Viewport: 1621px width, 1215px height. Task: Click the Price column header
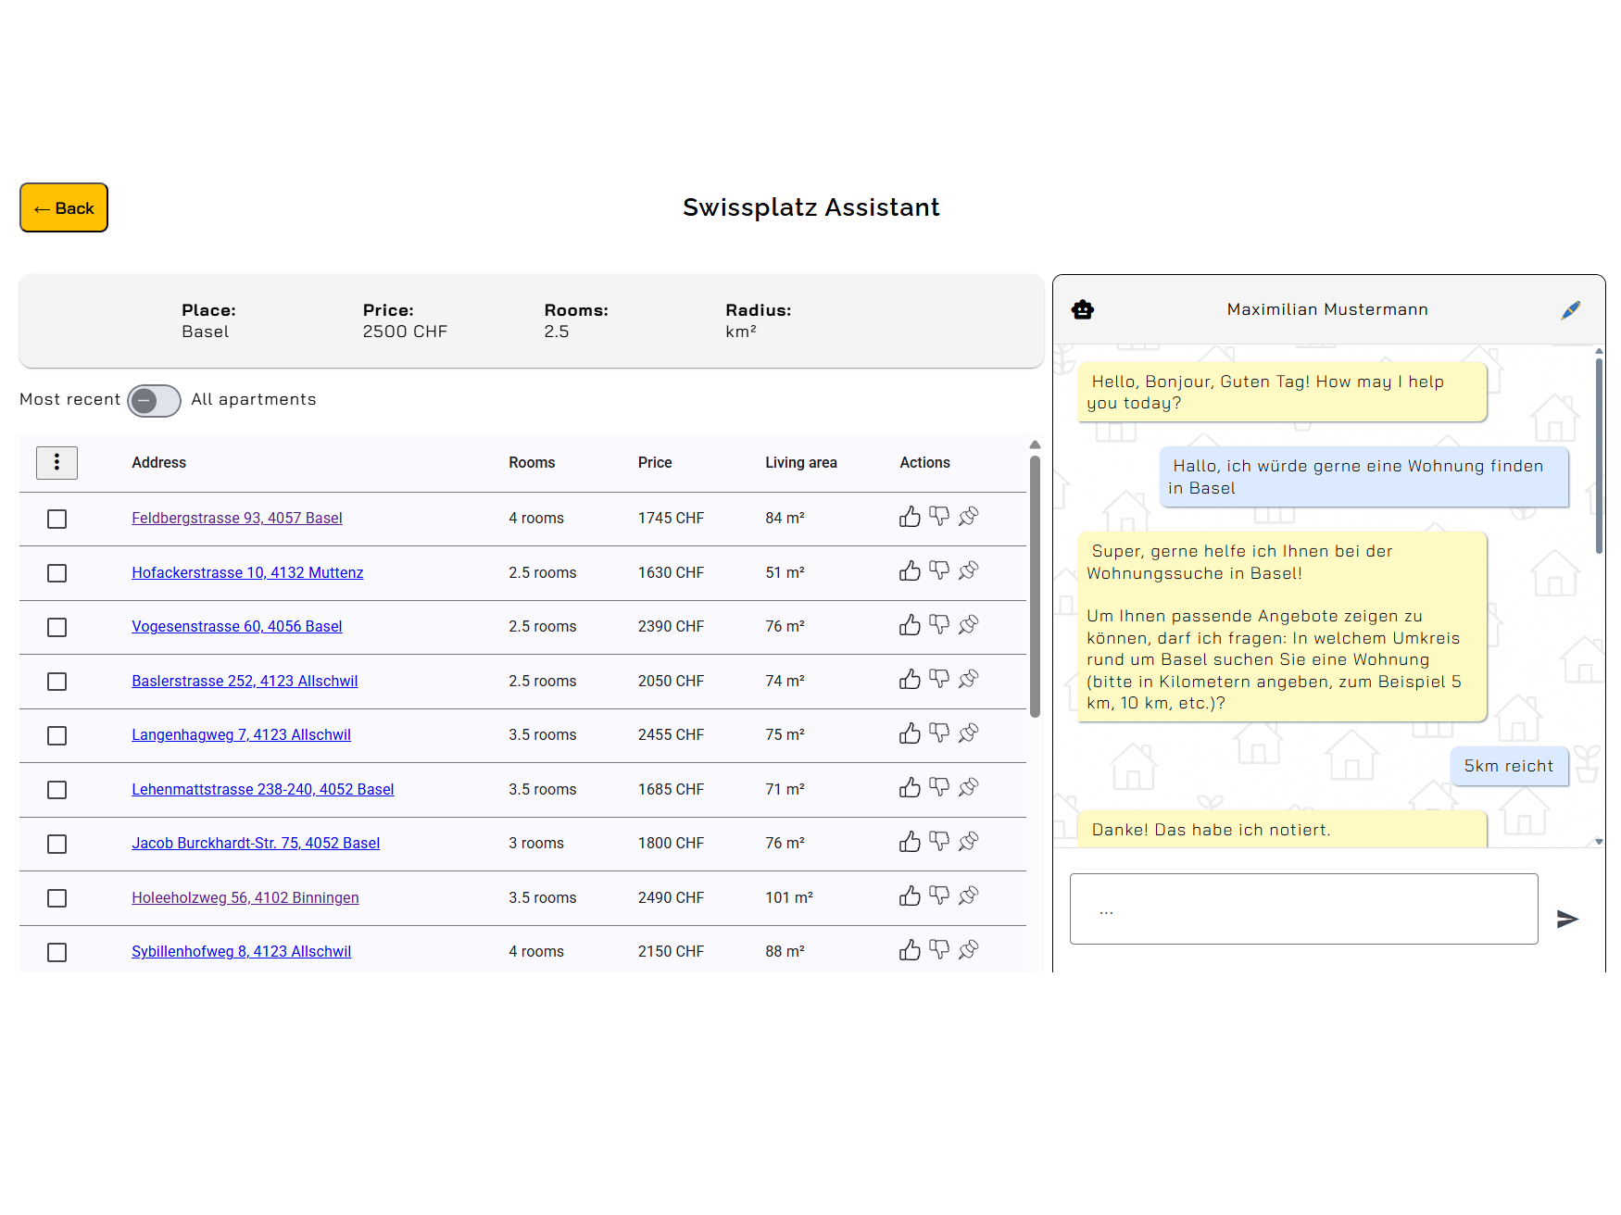click(655, 462)
